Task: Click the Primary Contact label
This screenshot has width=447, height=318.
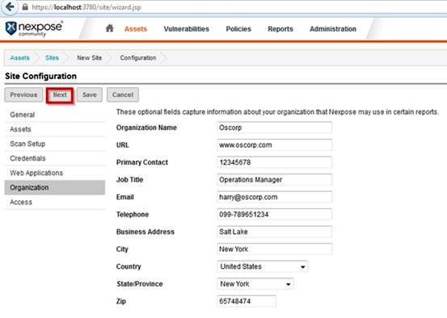Action: coord(142,162)
